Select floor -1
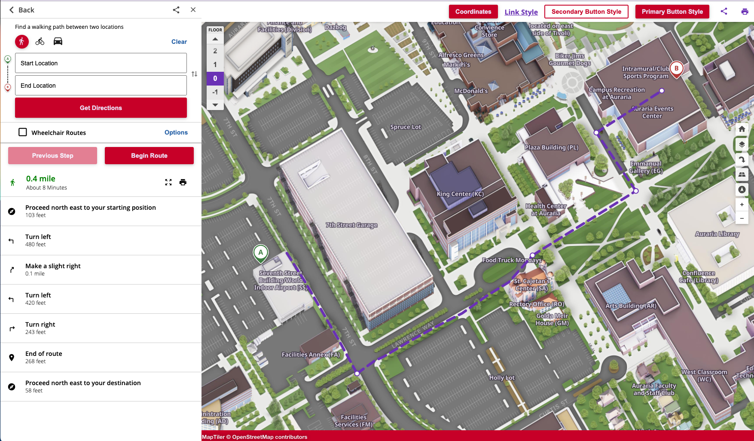Viewport: 754px width, 441px height. 215,92
